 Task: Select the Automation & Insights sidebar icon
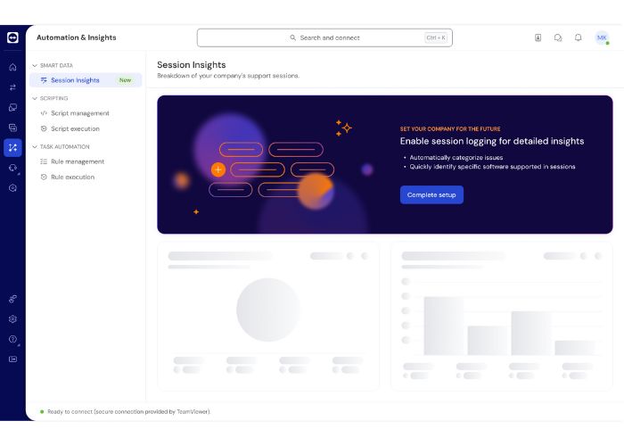click(x=12, y=147)
